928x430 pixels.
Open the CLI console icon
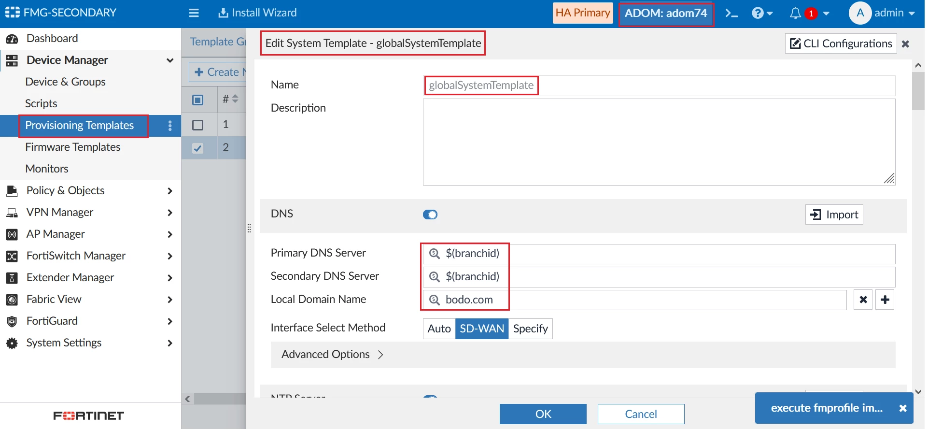click(731, 13)
